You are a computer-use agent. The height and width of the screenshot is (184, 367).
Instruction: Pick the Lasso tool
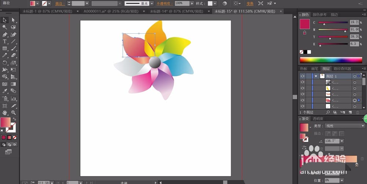tap(13, 27)
